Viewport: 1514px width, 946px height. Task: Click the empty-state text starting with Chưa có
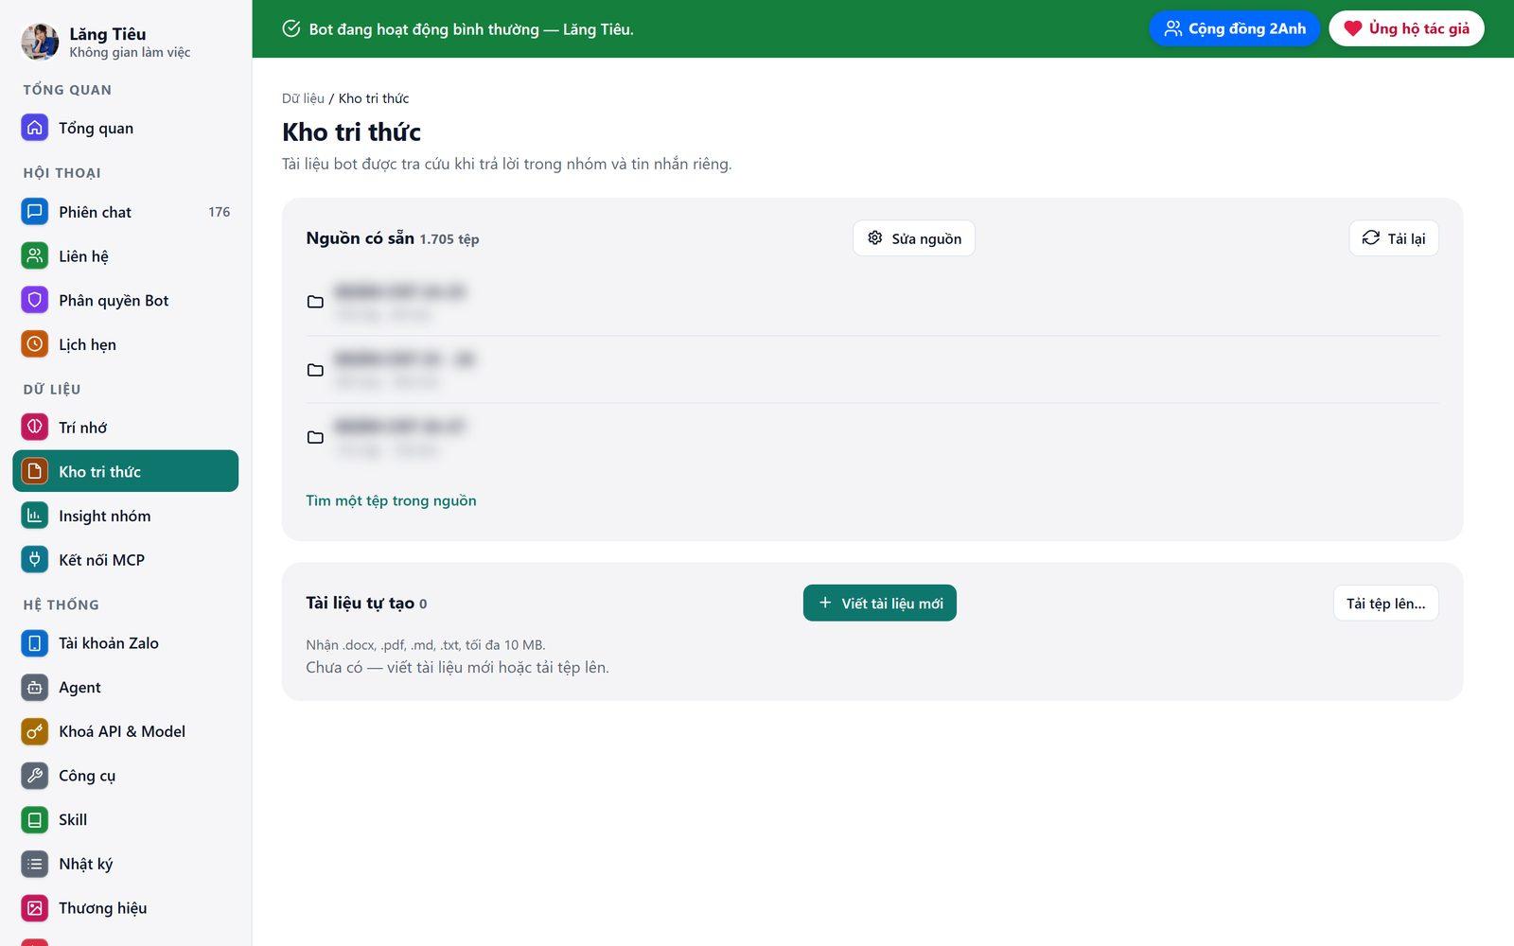[457, 667]
